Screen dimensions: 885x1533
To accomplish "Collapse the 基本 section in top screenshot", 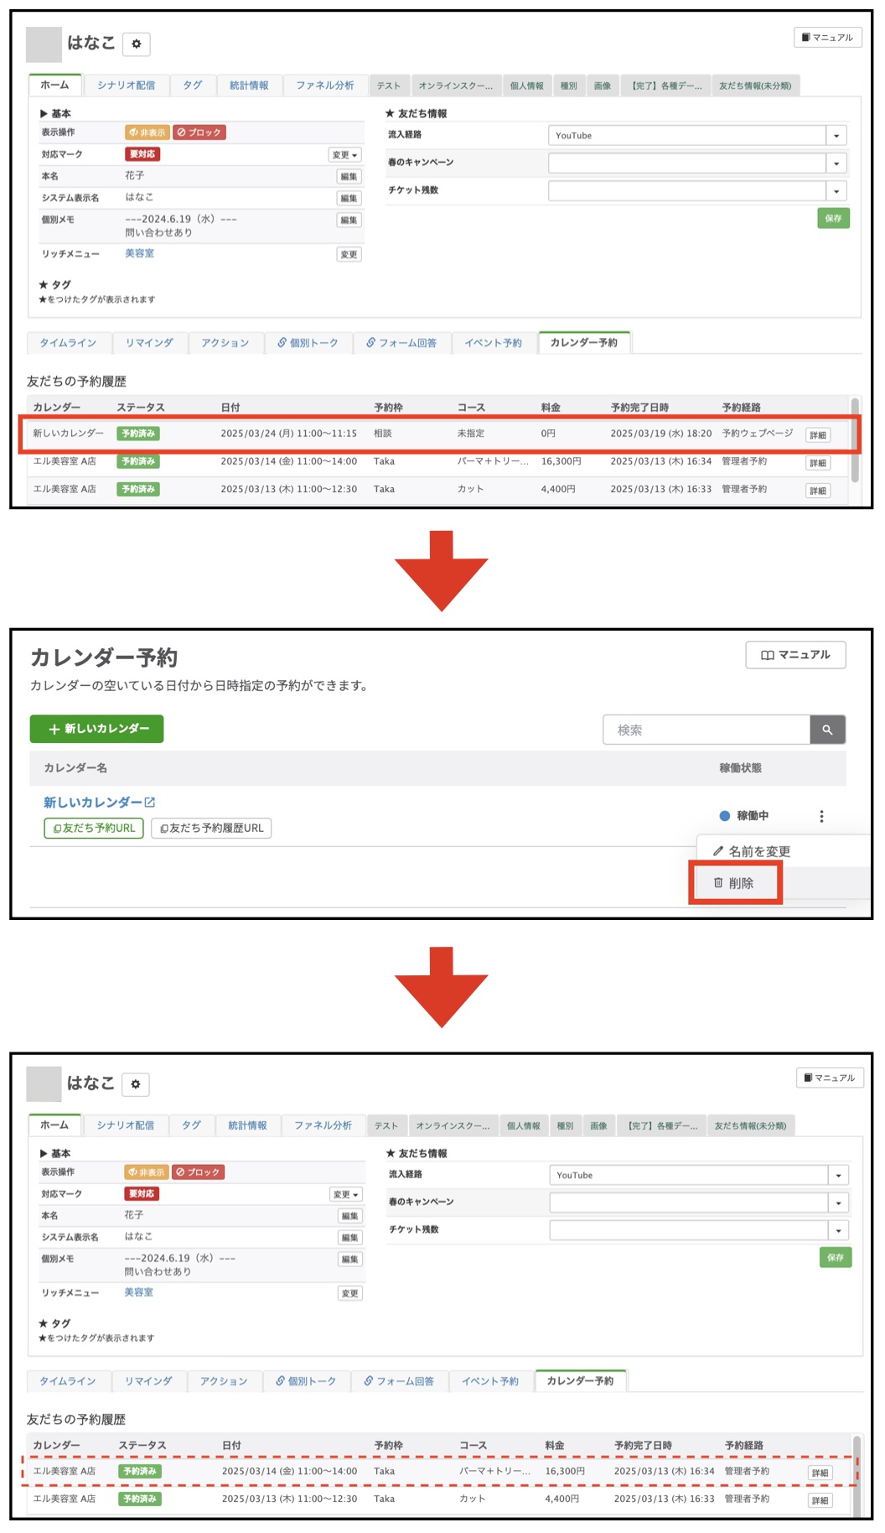I will (x=55, y=113).
